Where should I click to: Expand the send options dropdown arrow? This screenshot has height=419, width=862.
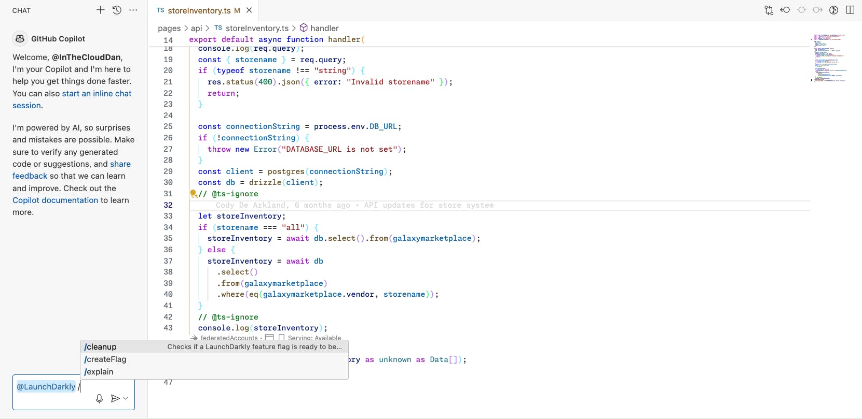126,398
